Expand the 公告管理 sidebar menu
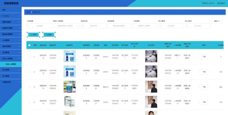 tap(11, 40)
